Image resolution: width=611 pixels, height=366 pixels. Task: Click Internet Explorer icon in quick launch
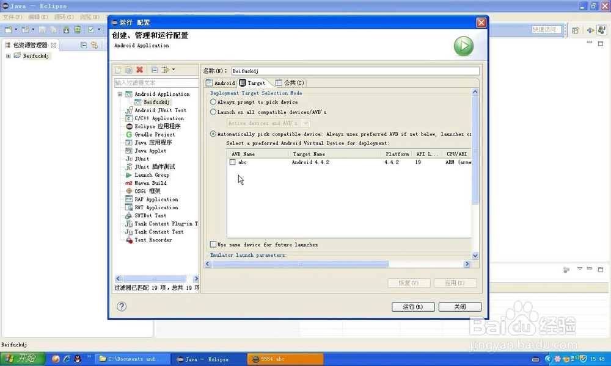pyautogui.click(x=67, y=359)
